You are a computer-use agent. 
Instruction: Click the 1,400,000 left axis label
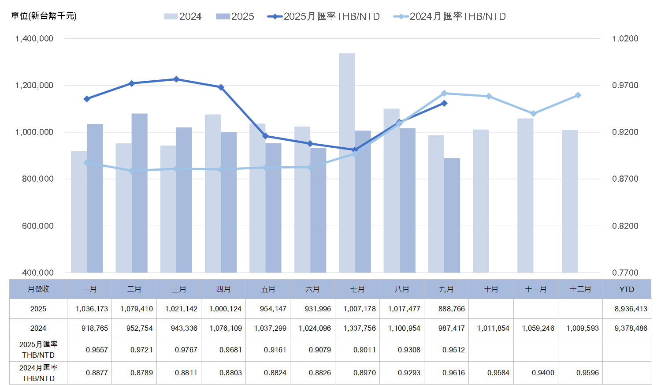pyautogui.click(x=34, y=39)
